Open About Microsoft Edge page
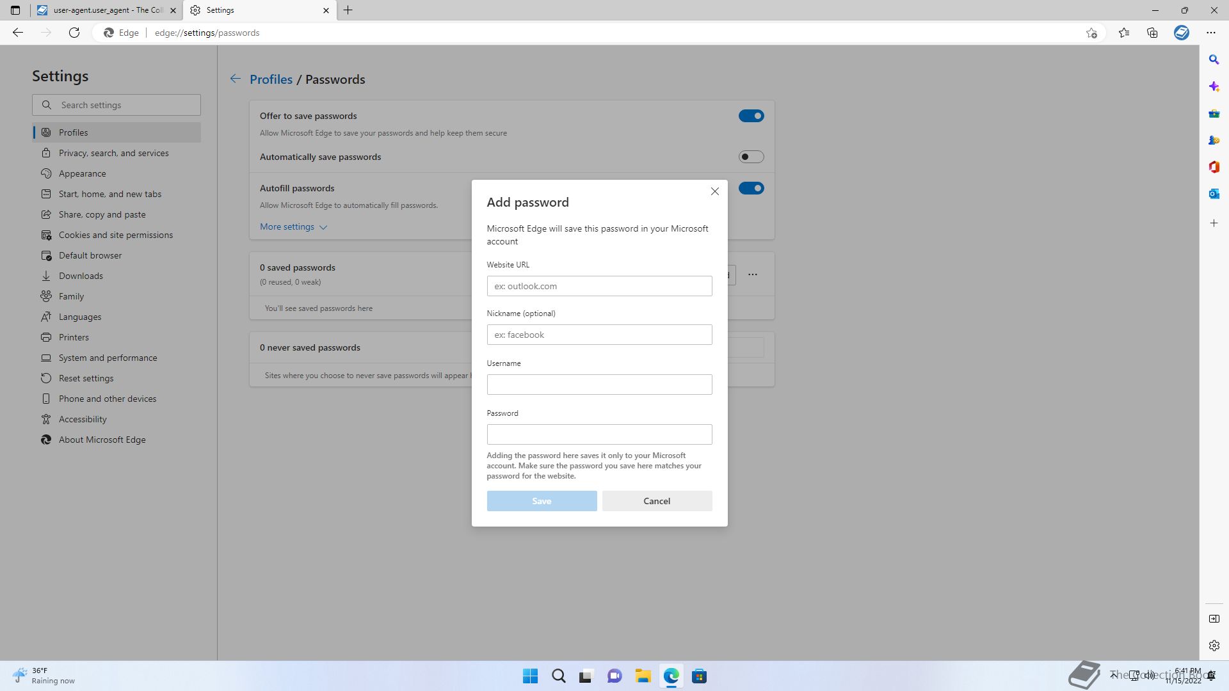This screenshot has height=691, width=1229. click(x=116, y=440)
